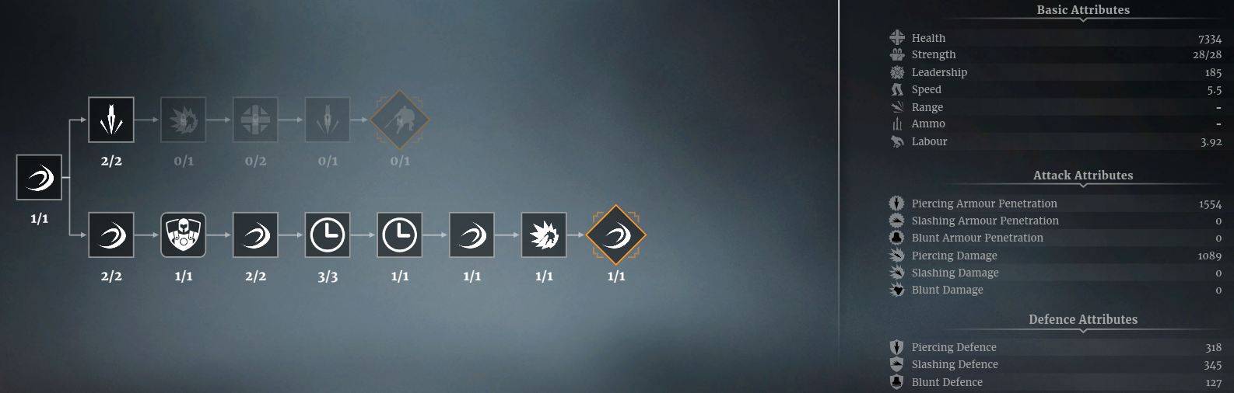
Task: Select the clock skill node showing 1/1
Action: tap(400, 235)
